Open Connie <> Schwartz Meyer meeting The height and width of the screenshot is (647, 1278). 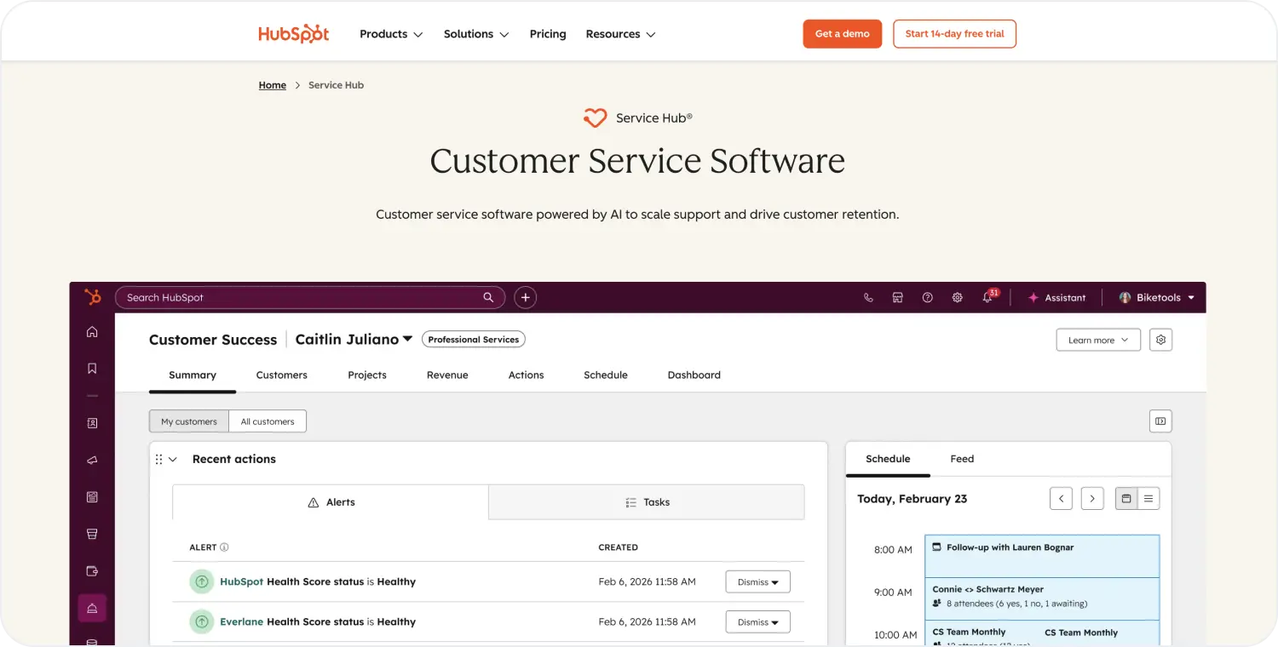pyautogui.click(x=1042, y=598)
